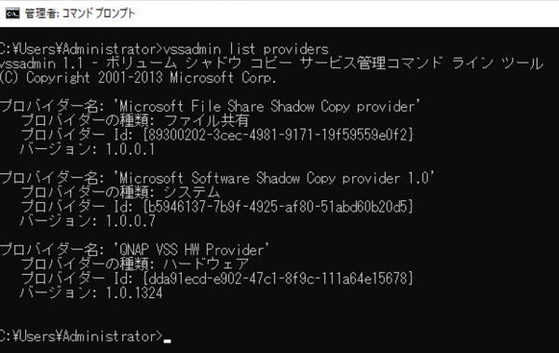Click the version 1.0.0.7 line

tap(88, 221)
